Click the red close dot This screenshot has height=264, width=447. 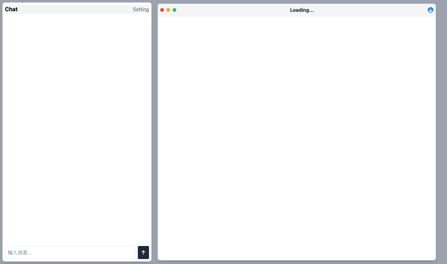(162, 10)
